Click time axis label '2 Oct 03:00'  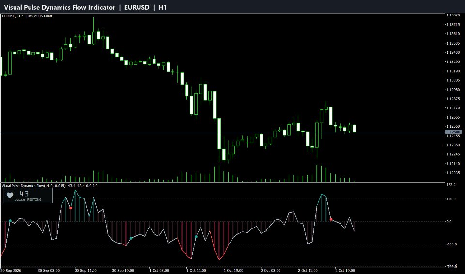[270, 271]
